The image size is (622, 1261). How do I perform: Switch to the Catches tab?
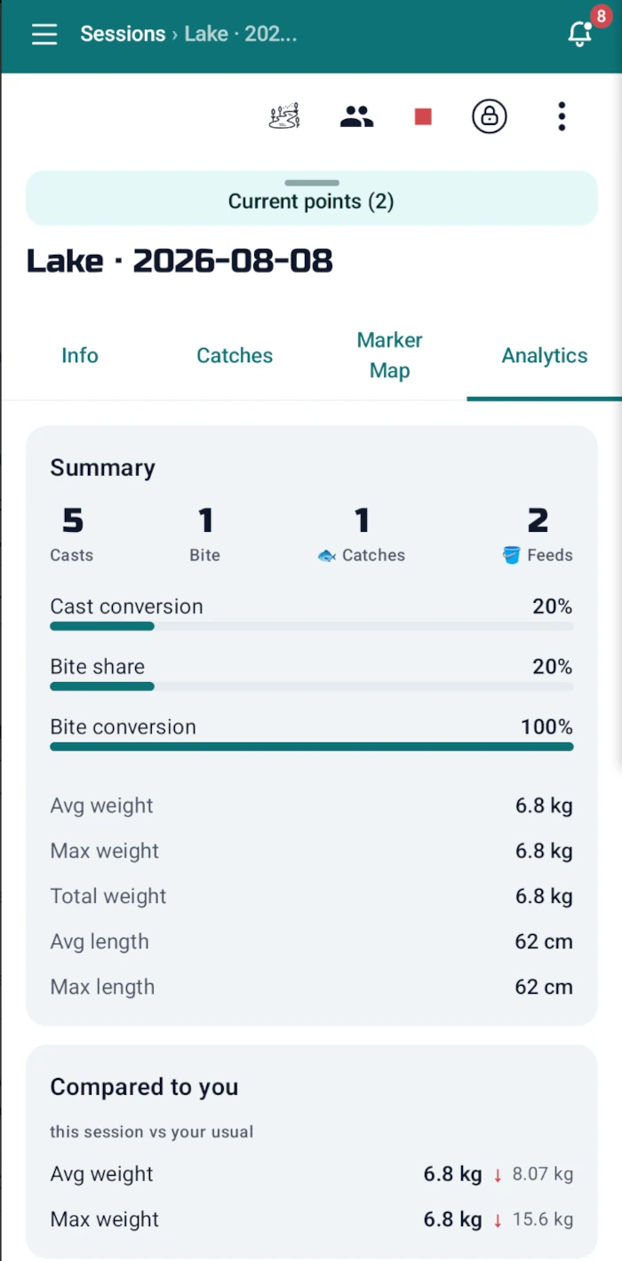click(x=235, y=355)
